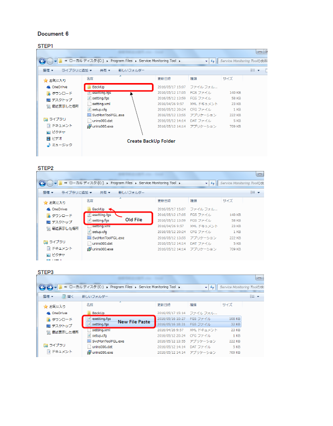
Task: Select SvcMonToolFGL.exe in STEP2 file list
Action: point(106,238)
